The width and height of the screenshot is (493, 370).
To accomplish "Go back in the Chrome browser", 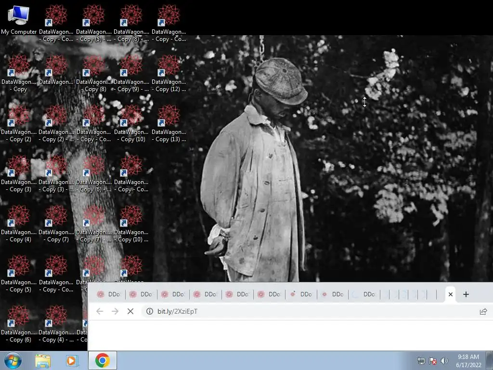I will coord(100,311).
